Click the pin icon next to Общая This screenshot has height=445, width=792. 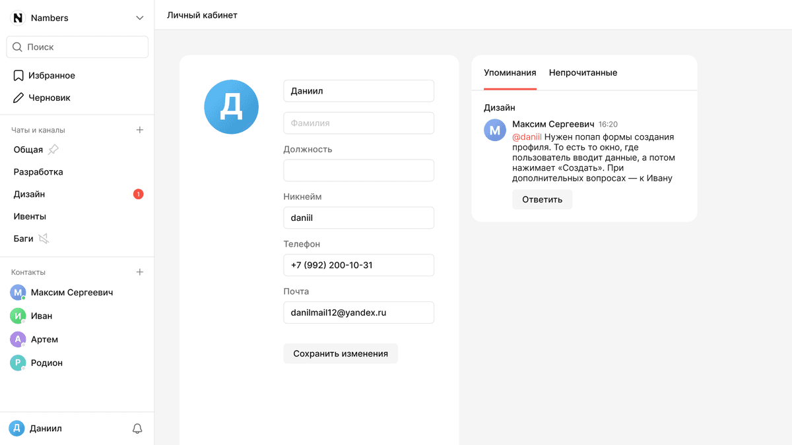54,150
